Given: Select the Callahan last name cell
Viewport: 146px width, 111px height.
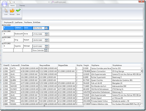Looking at the screenshot, I should coord(19,28).
